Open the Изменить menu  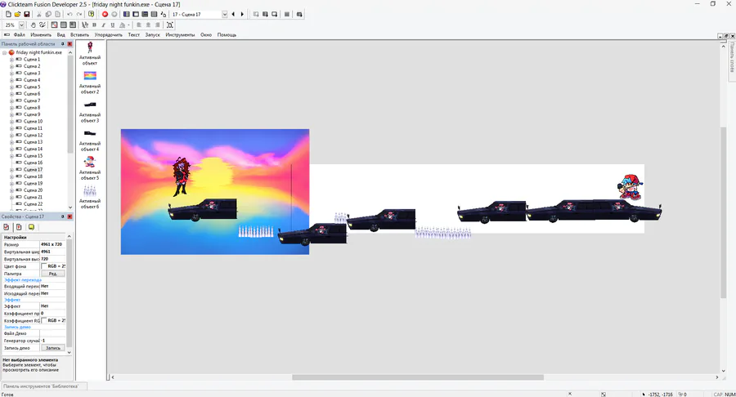tap(41, 34)
